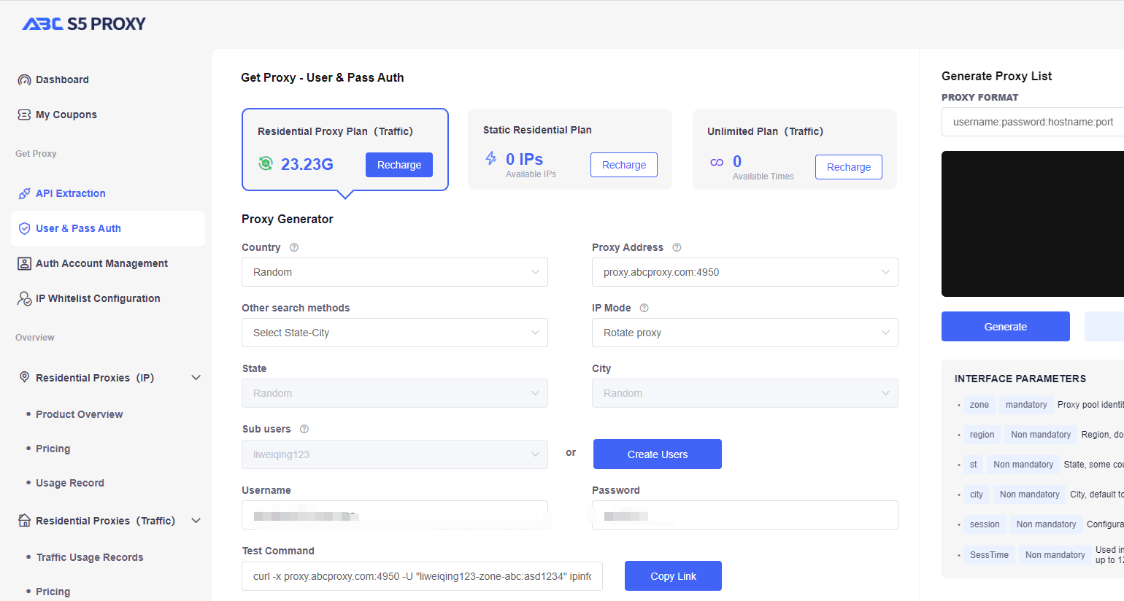The width and height of the screenshot is (1124, 601).
Task: Click the 'st' parameter tag
Action: pos(973,465)
